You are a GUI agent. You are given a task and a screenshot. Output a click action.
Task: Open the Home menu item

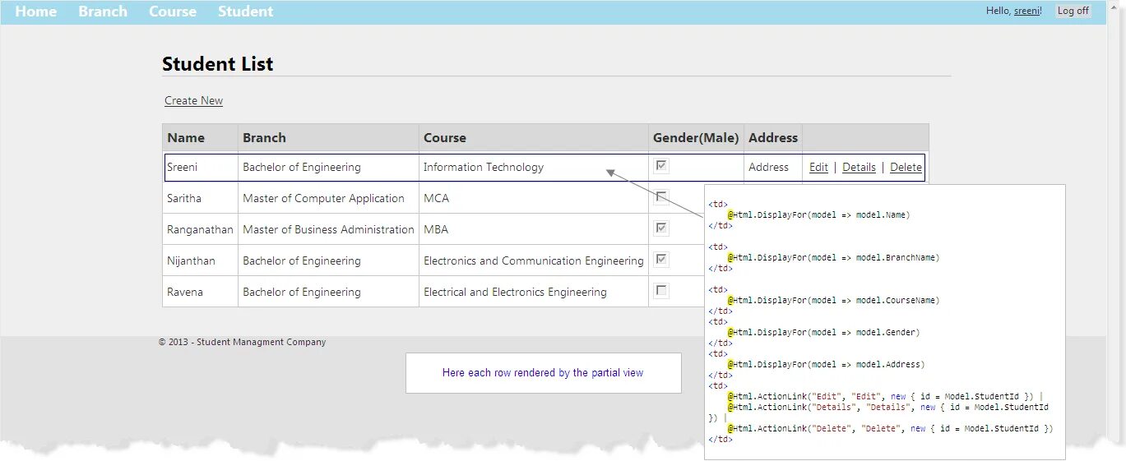pyautogui.click(x=36, y=12)
